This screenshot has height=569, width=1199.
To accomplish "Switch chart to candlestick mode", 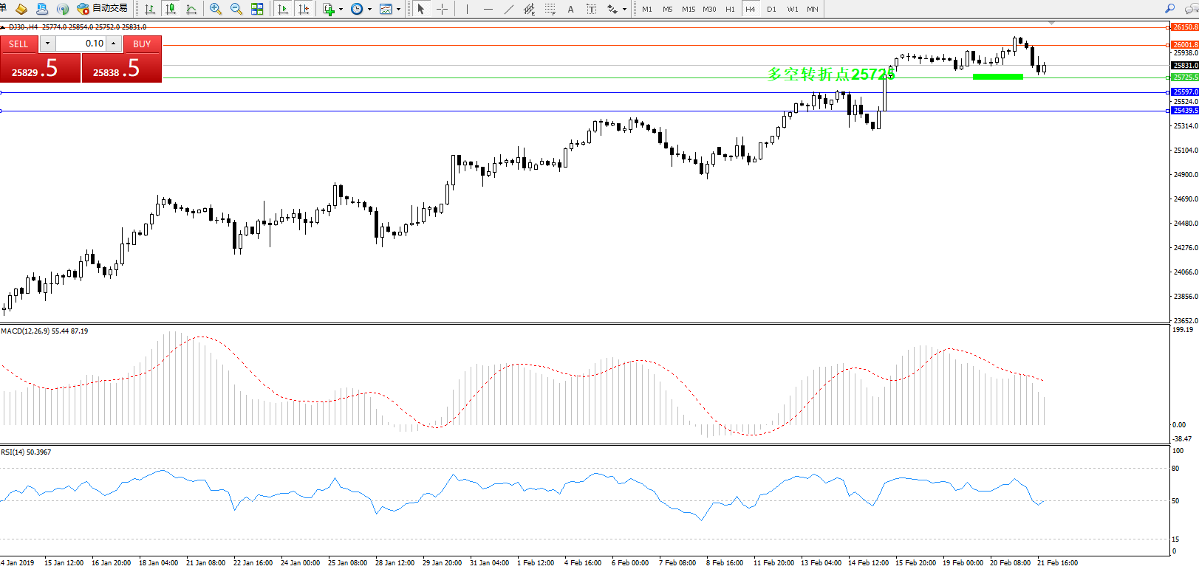I will [x=171, y=9].
